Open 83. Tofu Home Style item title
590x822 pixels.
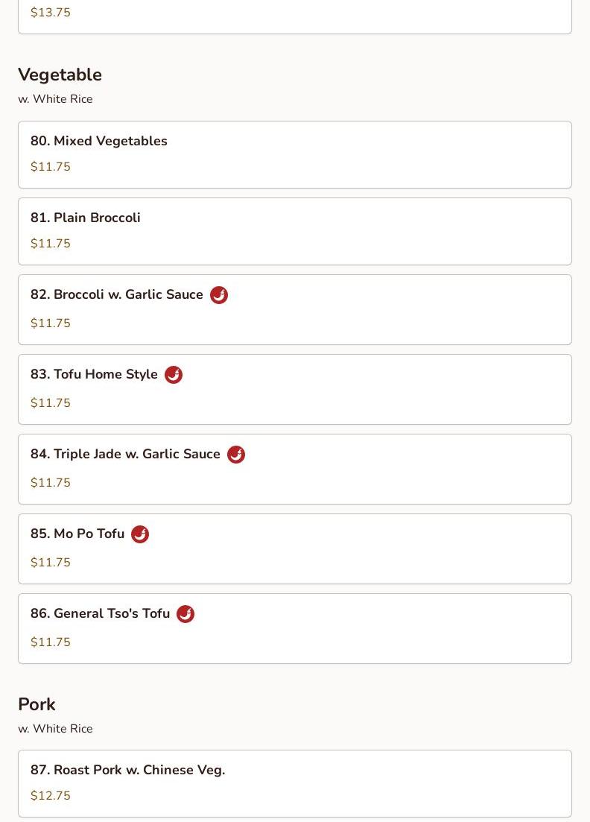(x=94, y=374)
